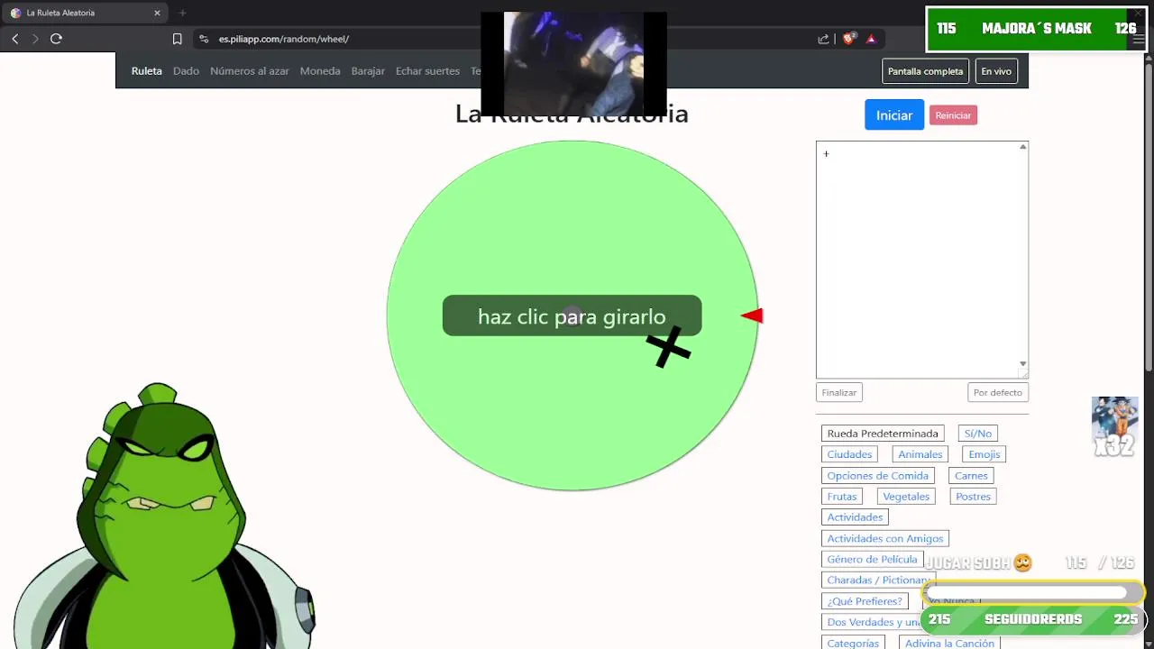Select the Emojis preset
This screenshot has height=649, width=1154.
(x=984, y=454)
